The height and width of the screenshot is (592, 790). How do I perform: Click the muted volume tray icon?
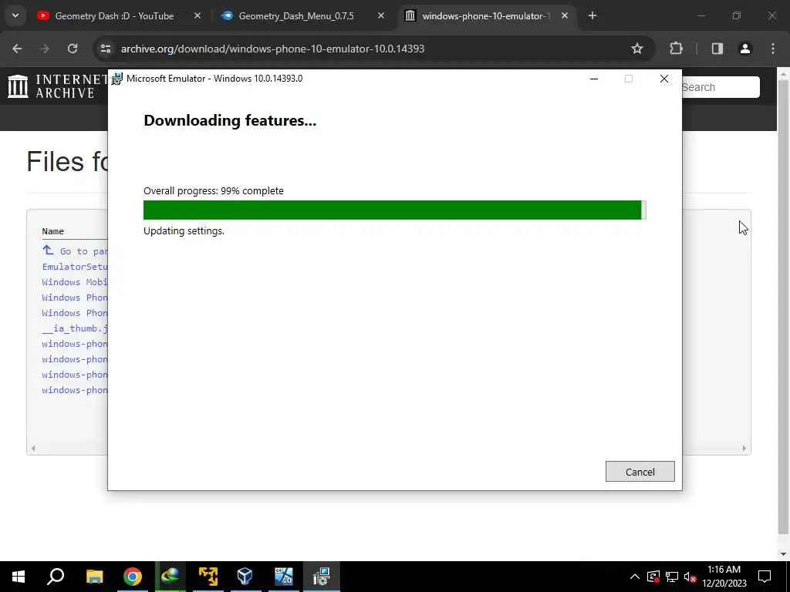click(690, 577)
